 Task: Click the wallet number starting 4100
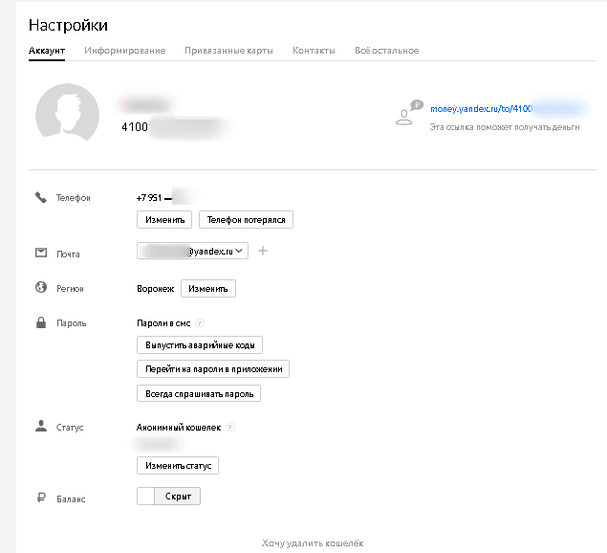point(135,126)
